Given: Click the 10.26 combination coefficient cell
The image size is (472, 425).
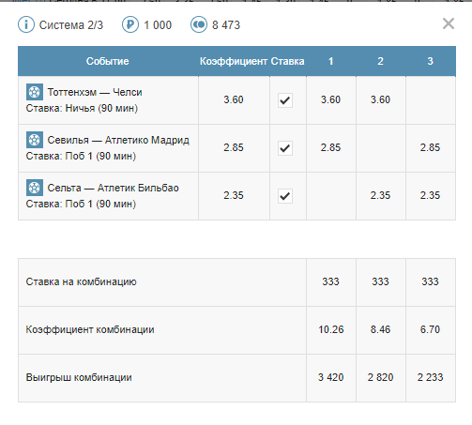Looking at the screenshot, I should [x=331, y=329].
